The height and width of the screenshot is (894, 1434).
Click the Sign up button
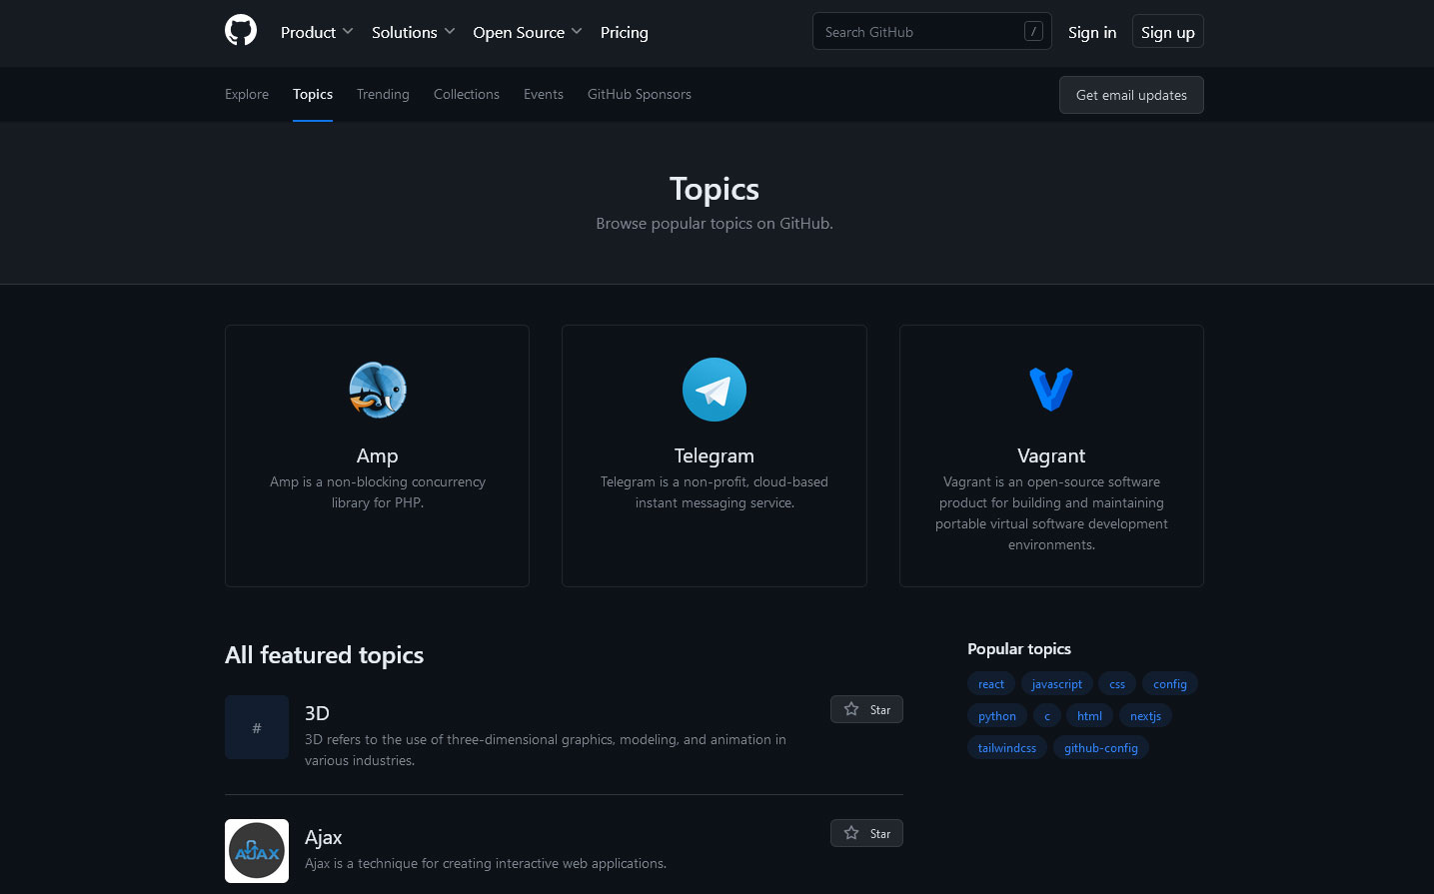point(1167,32)
